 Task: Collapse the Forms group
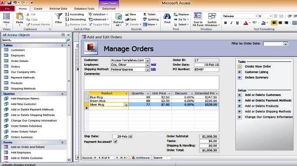coord(62,142)
